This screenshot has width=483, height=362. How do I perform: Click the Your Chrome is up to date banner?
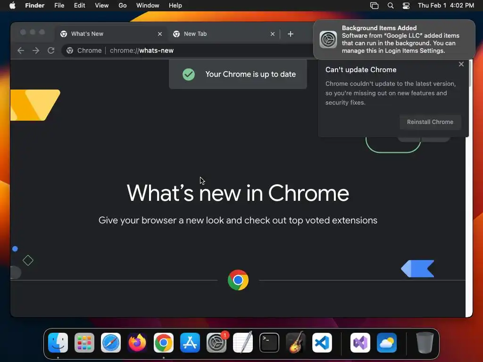click(238, 74)
